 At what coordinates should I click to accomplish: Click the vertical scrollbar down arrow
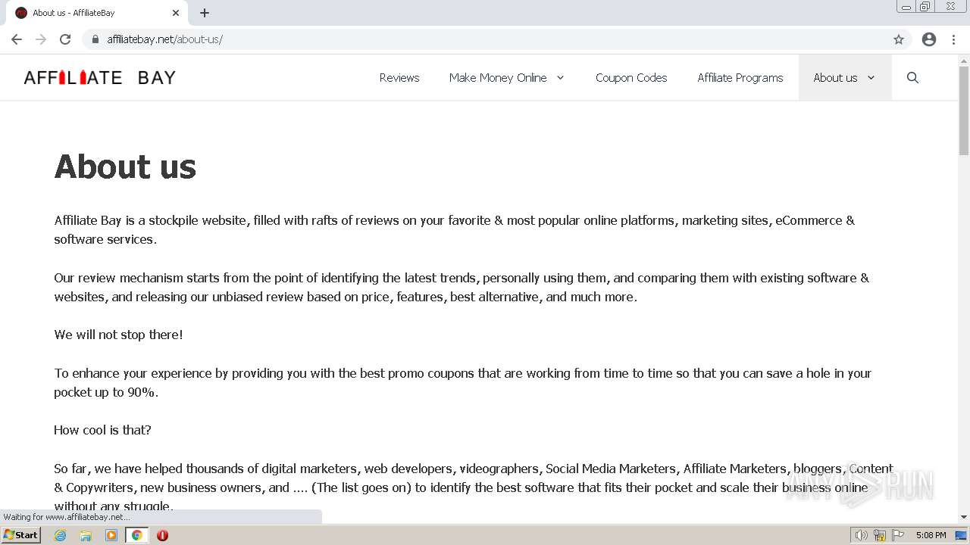(964, 517)
